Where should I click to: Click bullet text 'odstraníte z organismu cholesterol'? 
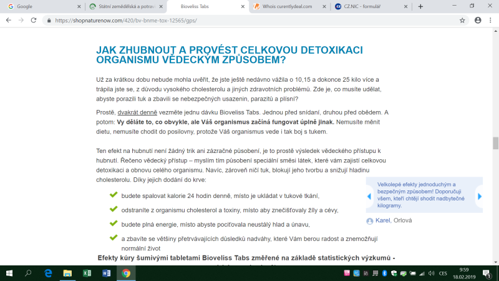coord(230,210)
